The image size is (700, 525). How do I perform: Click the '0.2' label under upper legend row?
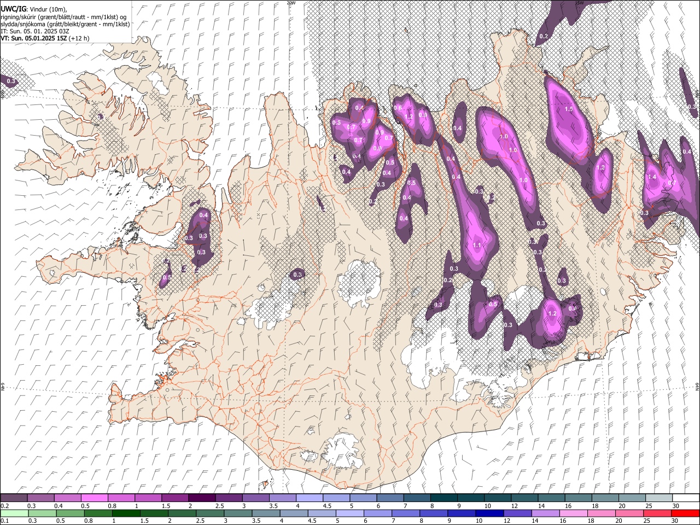tap(4, 506)
